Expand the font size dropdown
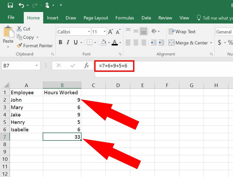This screenshot has height=177, width=233. coord(105,32)
